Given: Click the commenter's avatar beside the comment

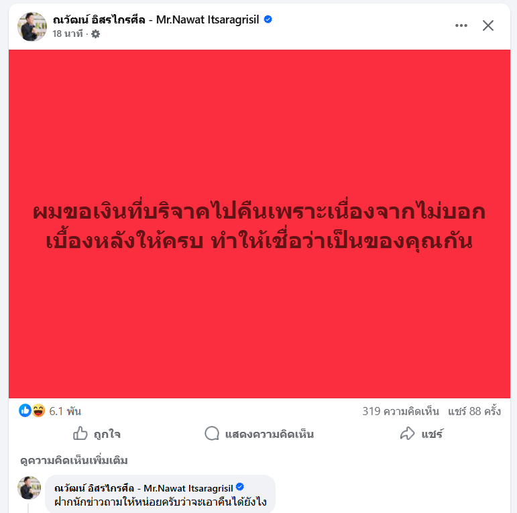Looking at the screenshot, I should coord(29,488).
